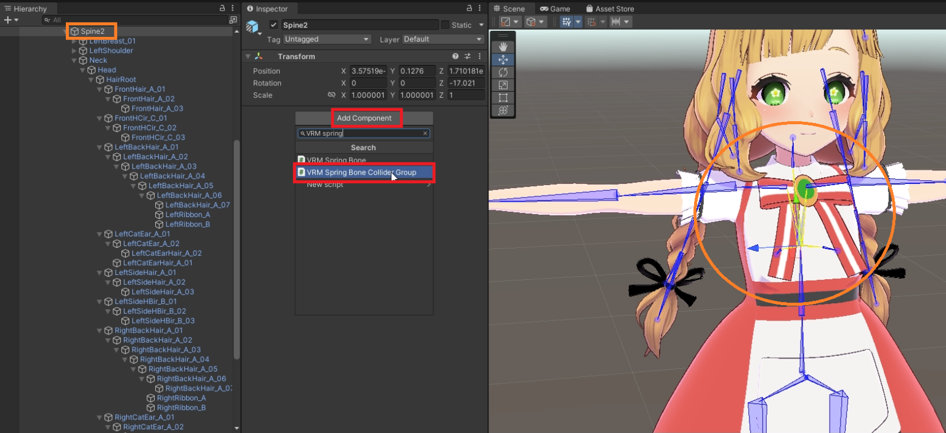Open help for the Transform component
Image resolution: width=946 pixels, height=433 pixels.
click(454, 56)
